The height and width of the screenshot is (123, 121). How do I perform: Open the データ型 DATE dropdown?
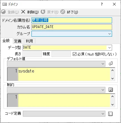pos(110,48)
